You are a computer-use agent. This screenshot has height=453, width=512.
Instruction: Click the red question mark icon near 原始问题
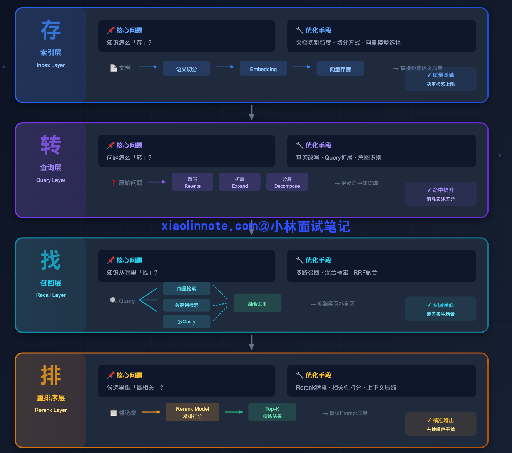click(114, 183)
